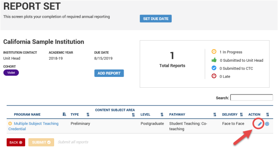The width and height of the screenshot is (278, 149).
Task: Click the Add Report button
Action: point(109,73)
